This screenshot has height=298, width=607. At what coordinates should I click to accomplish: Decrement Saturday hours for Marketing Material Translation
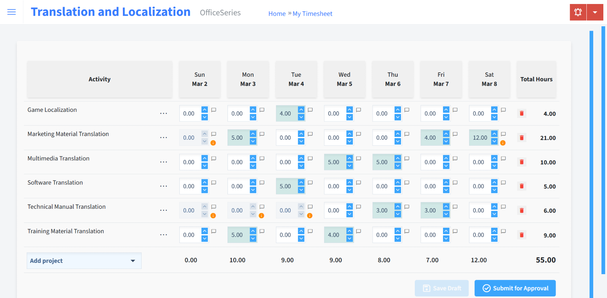494,141
